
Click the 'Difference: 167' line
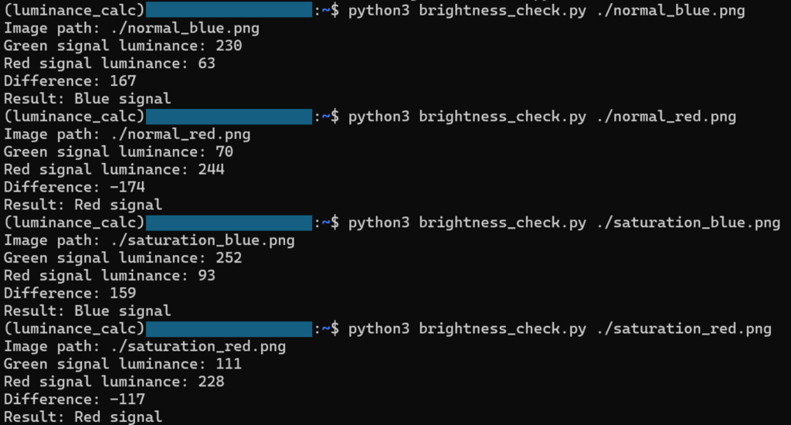click(x=70, y=81)
